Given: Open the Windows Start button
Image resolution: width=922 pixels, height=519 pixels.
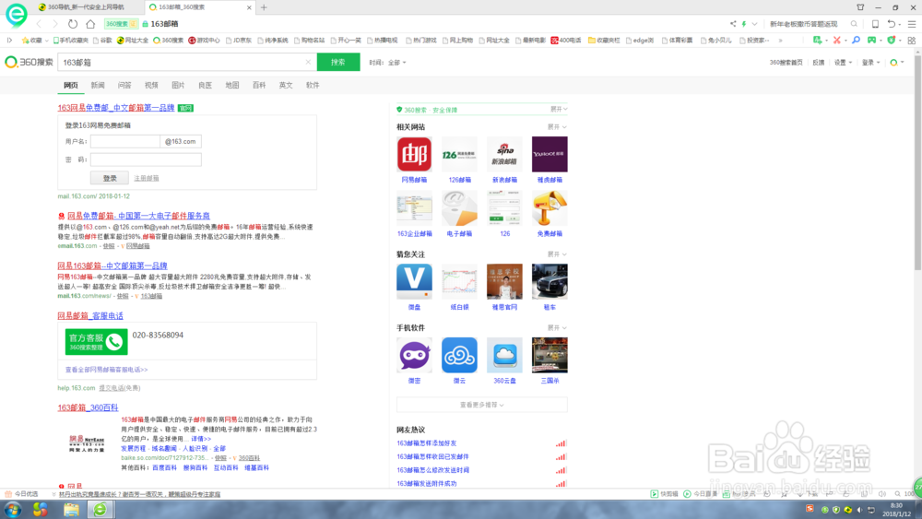Looking at the screenshot, I should click(13, 509).
